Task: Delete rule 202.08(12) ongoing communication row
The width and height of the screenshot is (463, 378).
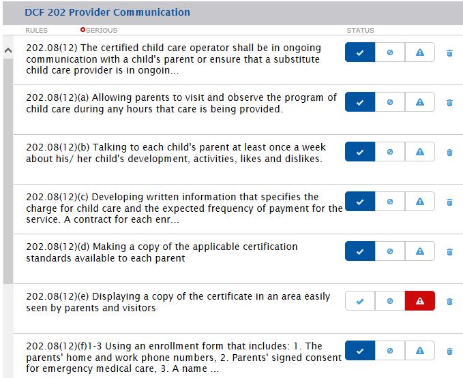Action: point(449,53)
